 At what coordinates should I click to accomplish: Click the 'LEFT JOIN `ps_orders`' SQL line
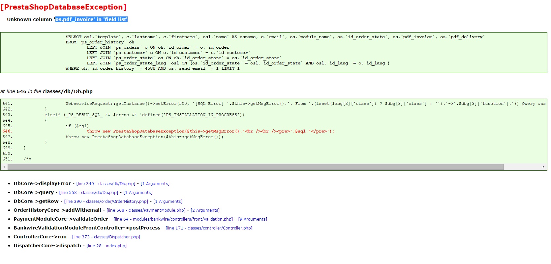coord(159,47)
